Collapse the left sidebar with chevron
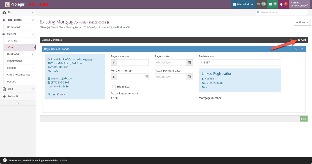The image size is (312, 164). 18,103
